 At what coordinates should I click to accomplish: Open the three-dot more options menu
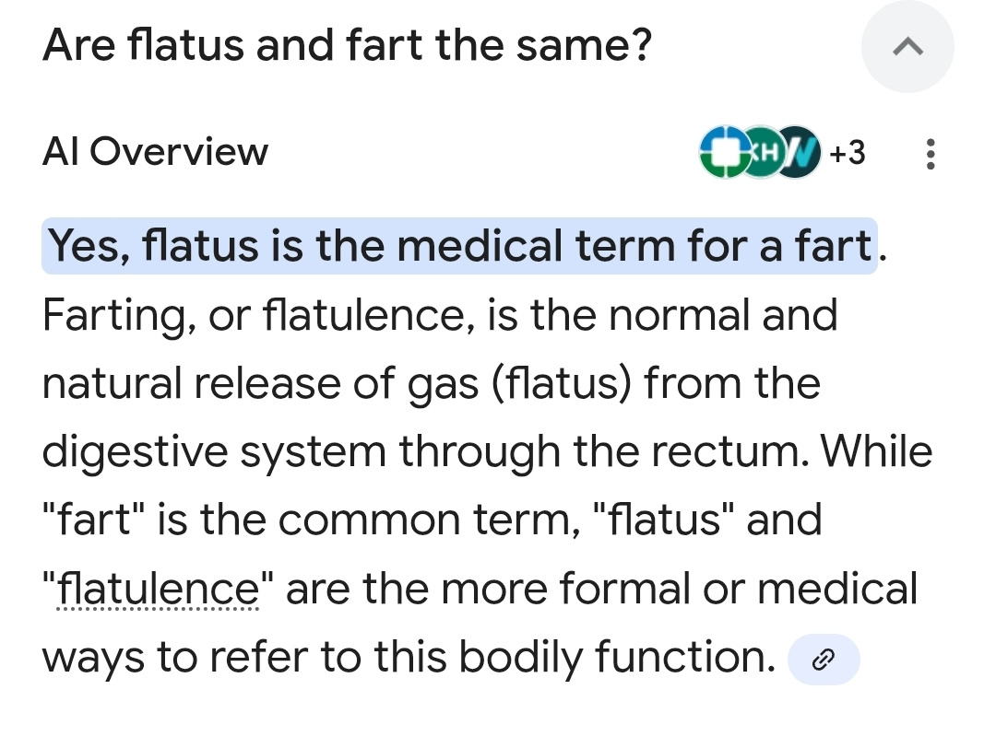point(930,154)
